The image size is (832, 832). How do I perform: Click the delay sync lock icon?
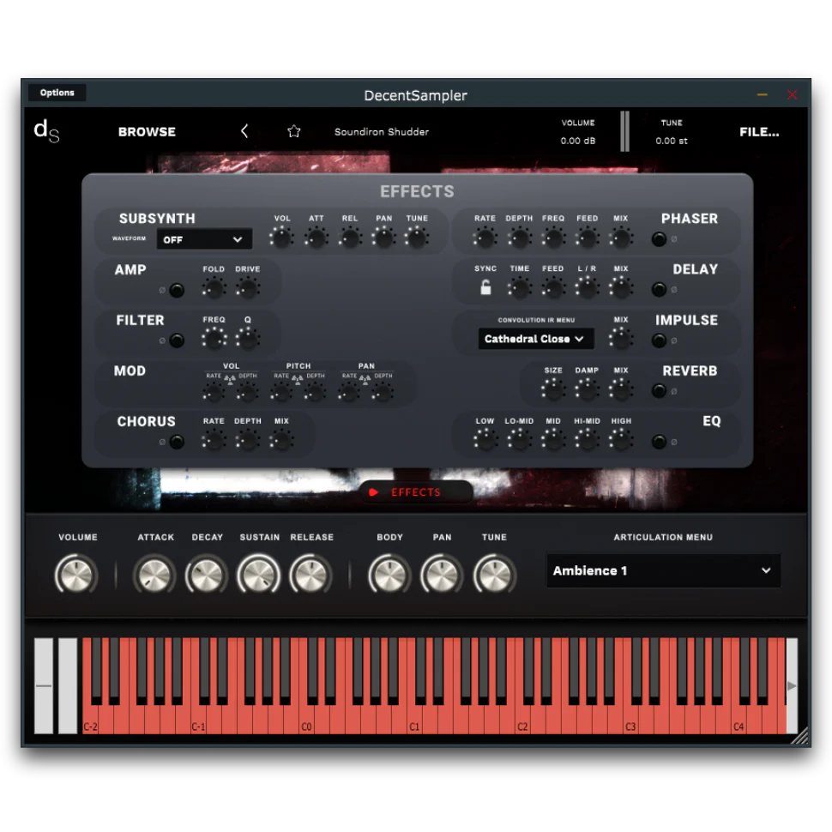tap(485, 288)
